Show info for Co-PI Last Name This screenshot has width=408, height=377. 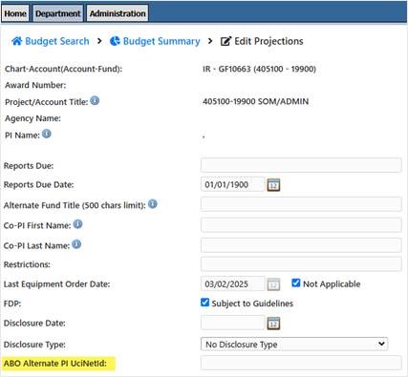(x=76, y=244)
